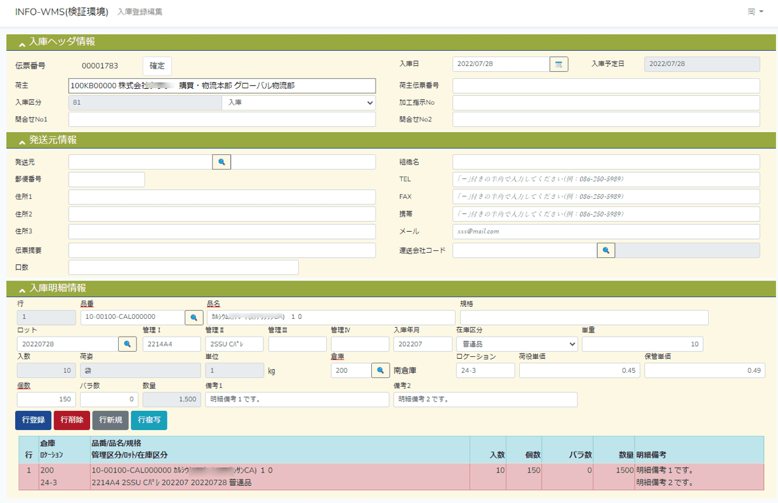Click the 問合せNo1 field
Image resolution: width=778 pixels, height=503 pixels.
(x=222, y=119)
